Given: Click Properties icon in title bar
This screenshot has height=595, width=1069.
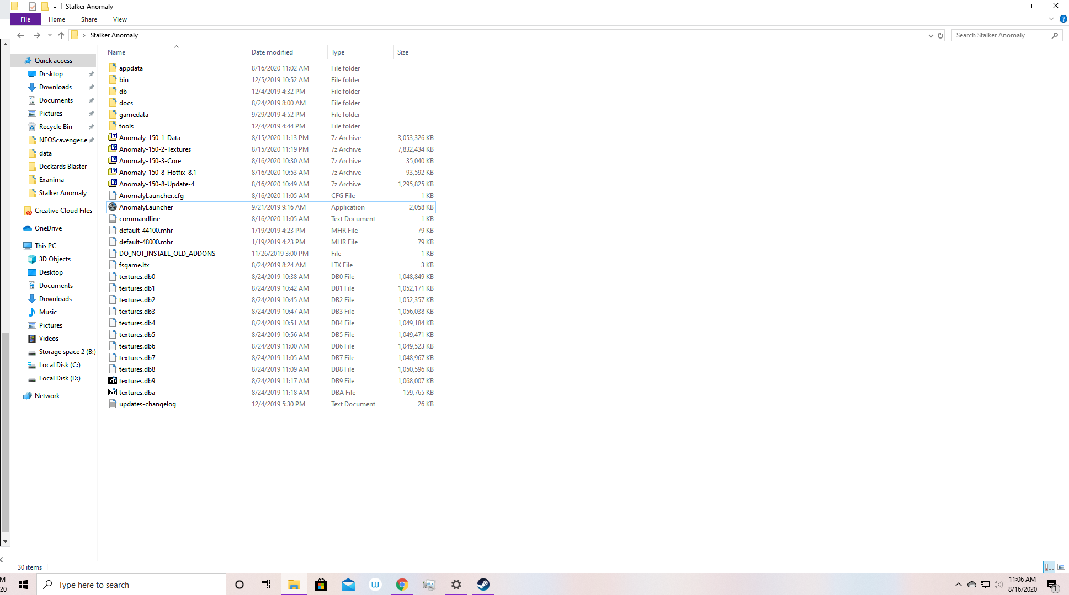Looking at the screenshot, I should [x=33, y=7].
